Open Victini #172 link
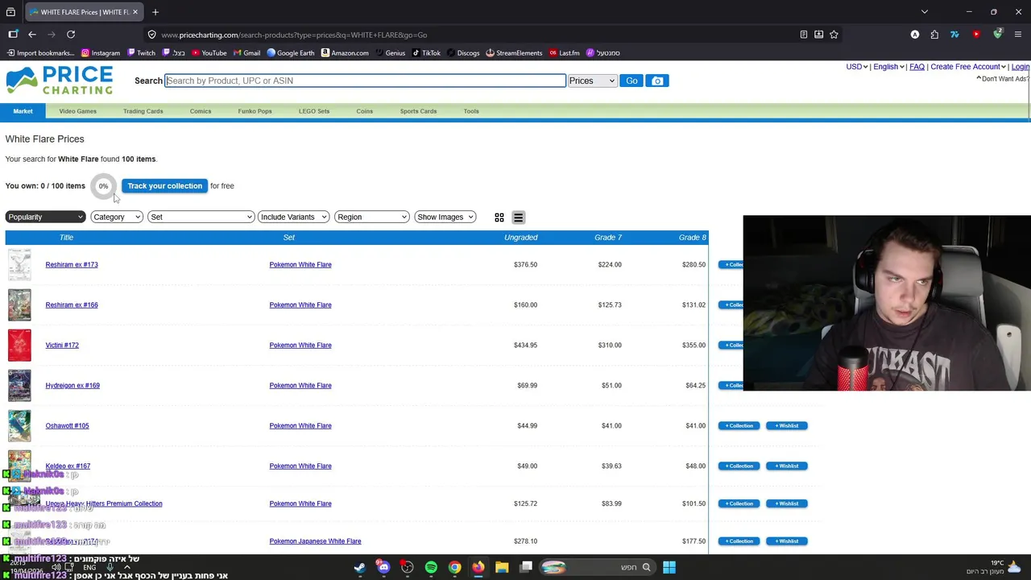This screenshot has width=1031, height=580. (x=62, y=345)
